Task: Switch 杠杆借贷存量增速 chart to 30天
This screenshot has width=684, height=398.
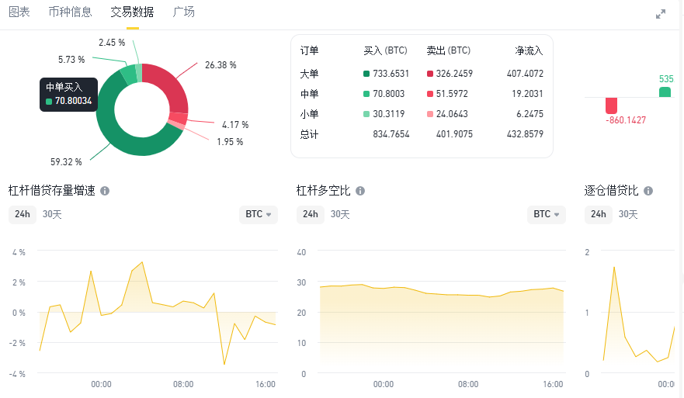Action: tap(54, 214)
